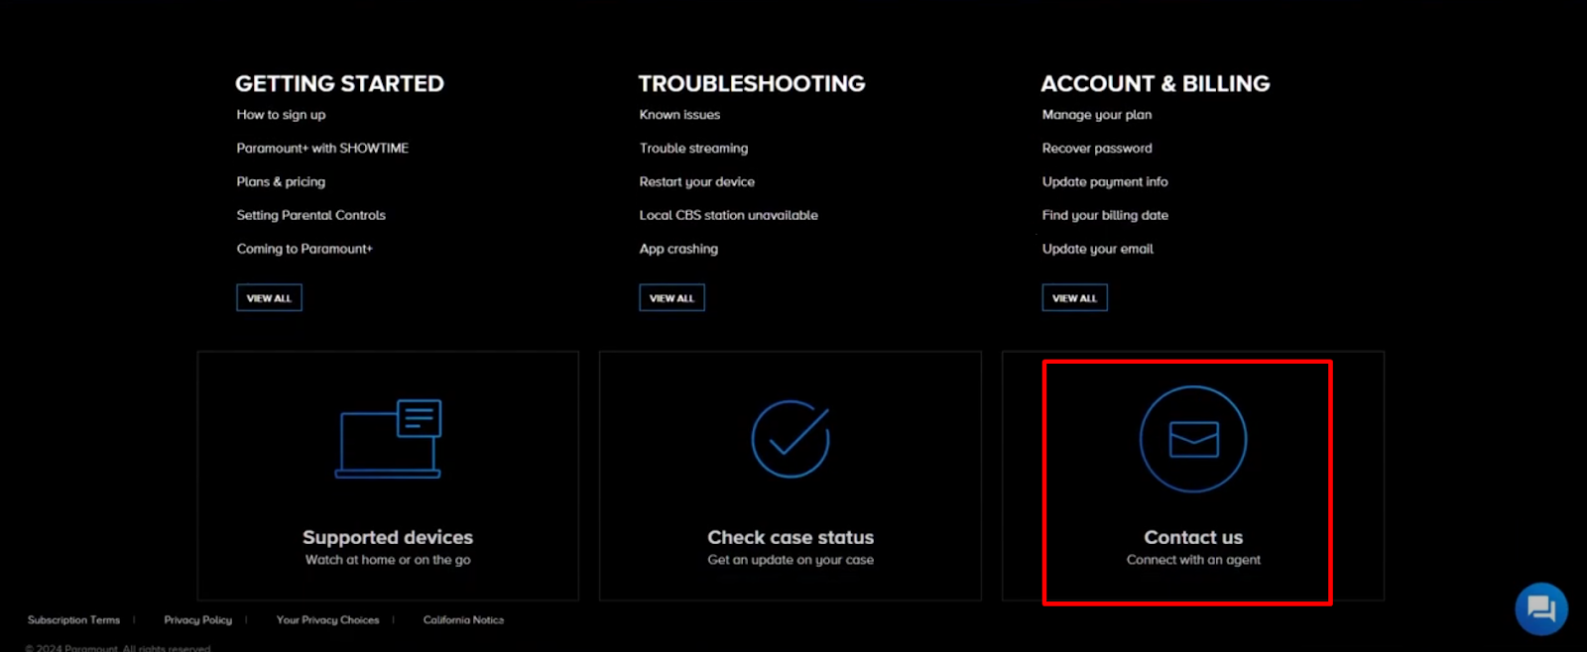
Task: Click the Supported devices card title
Action: point(388,537)
